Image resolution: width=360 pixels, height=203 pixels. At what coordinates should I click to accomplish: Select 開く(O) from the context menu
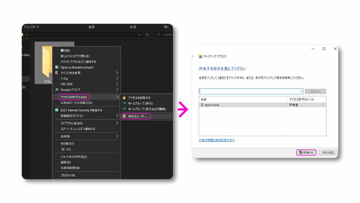(65, 50)
